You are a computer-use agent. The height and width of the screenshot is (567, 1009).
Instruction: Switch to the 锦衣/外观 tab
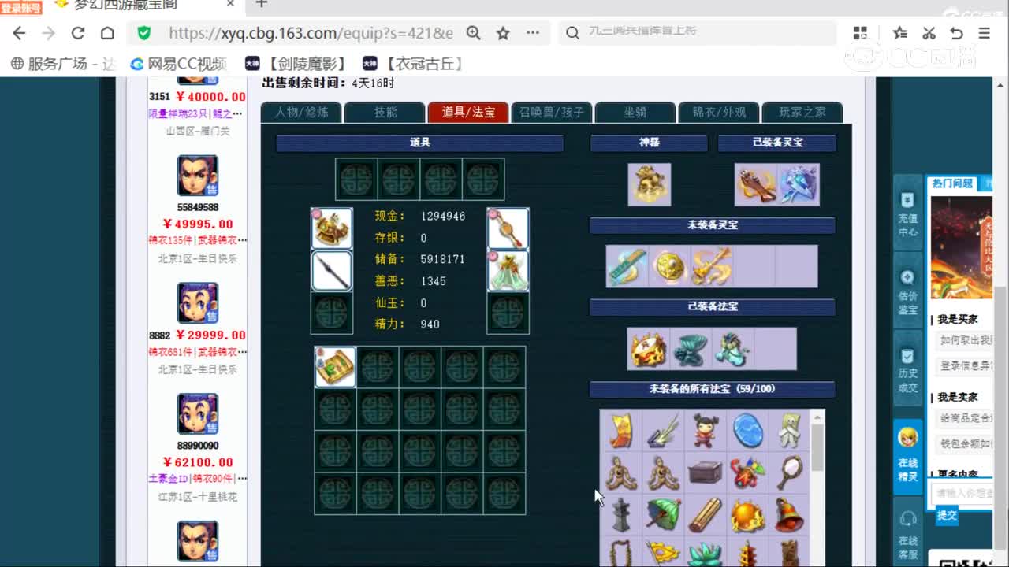718,113
